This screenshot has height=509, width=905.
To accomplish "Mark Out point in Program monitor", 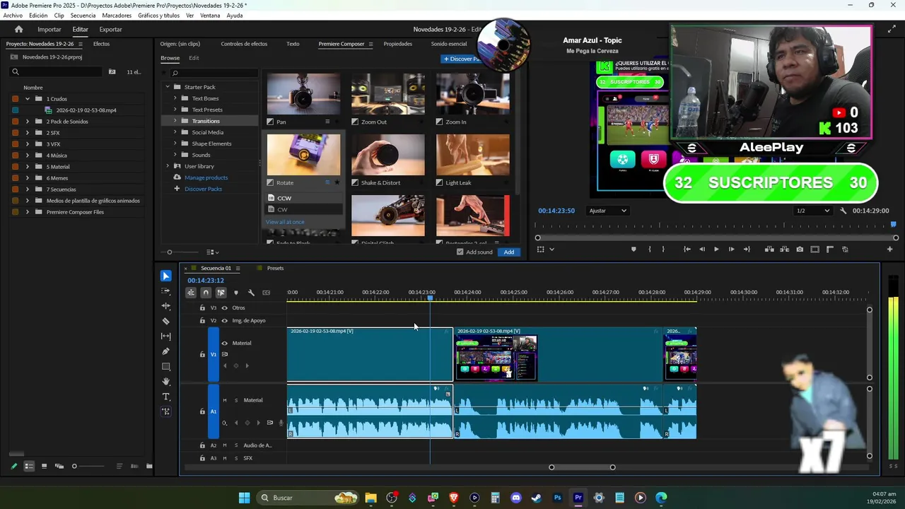I will click(x=663, y=249).
